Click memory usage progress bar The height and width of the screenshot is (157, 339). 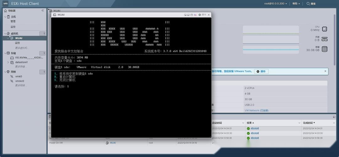(271, 40)
